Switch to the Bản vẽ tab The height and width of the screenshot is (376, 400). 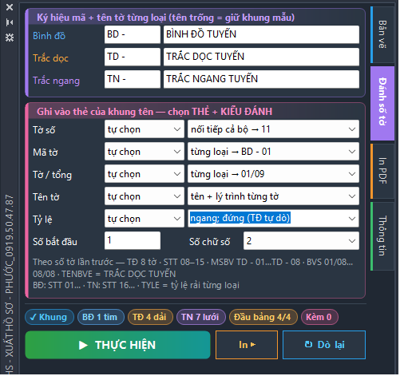[383, 34]
